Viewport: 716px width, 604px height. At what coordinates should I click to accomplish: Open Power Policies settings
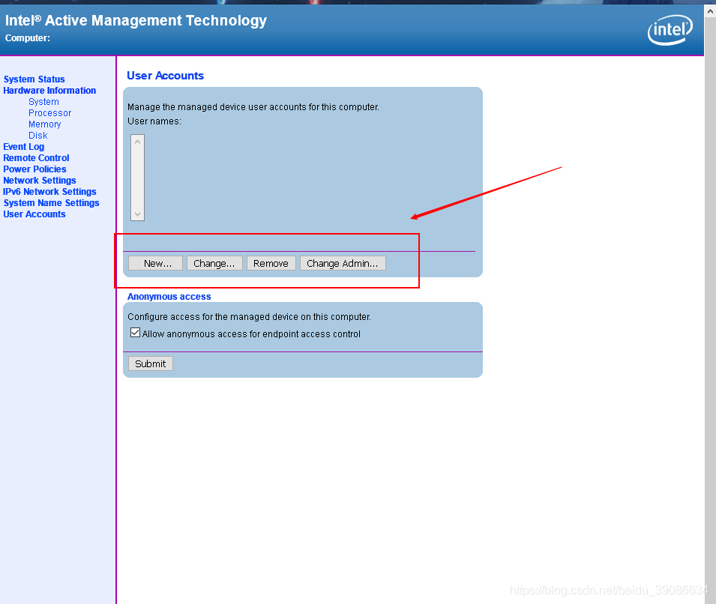[x=34, y=169]
